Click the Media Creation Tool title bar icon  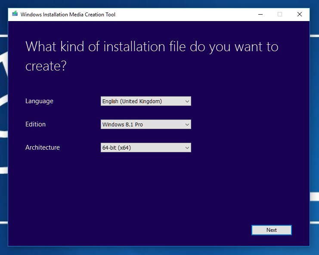click(15, 14)
